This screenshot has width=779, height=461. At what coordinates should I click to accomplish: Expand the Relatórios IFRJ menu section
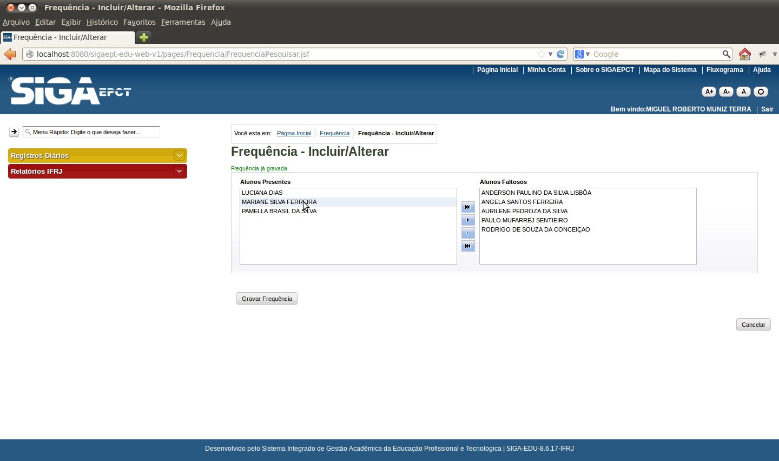click(x=179, y=172)
